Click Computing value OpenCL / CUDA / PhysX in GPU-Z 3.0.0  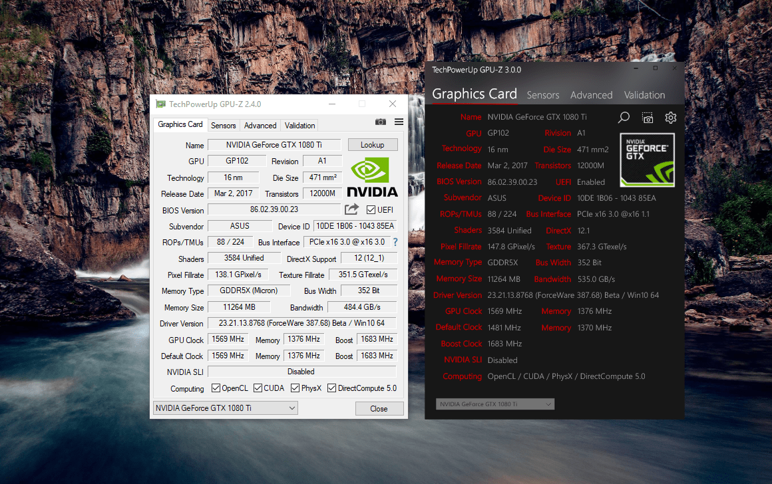566,376
